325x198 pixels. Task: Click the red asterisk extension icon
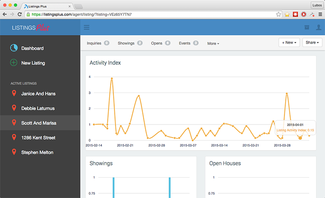point(296,14)
